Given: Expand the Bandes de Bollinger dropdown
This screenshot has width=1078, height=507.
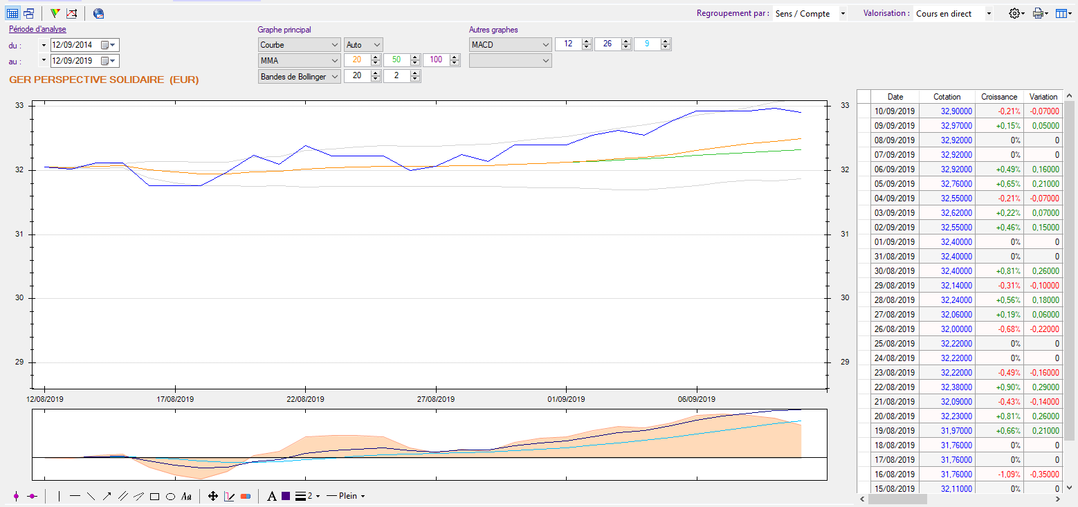Looking at the screenshot, I should pyautogui.click(x=300, y=76).
